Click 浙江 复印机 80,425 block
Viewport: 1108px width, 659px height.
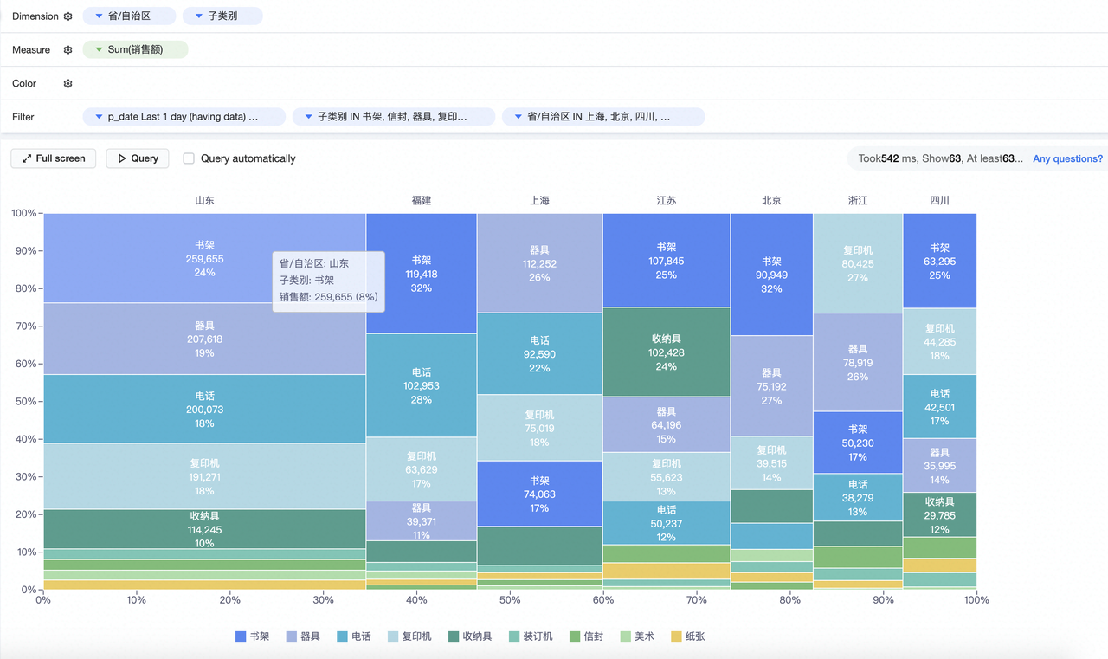(858, 263)
